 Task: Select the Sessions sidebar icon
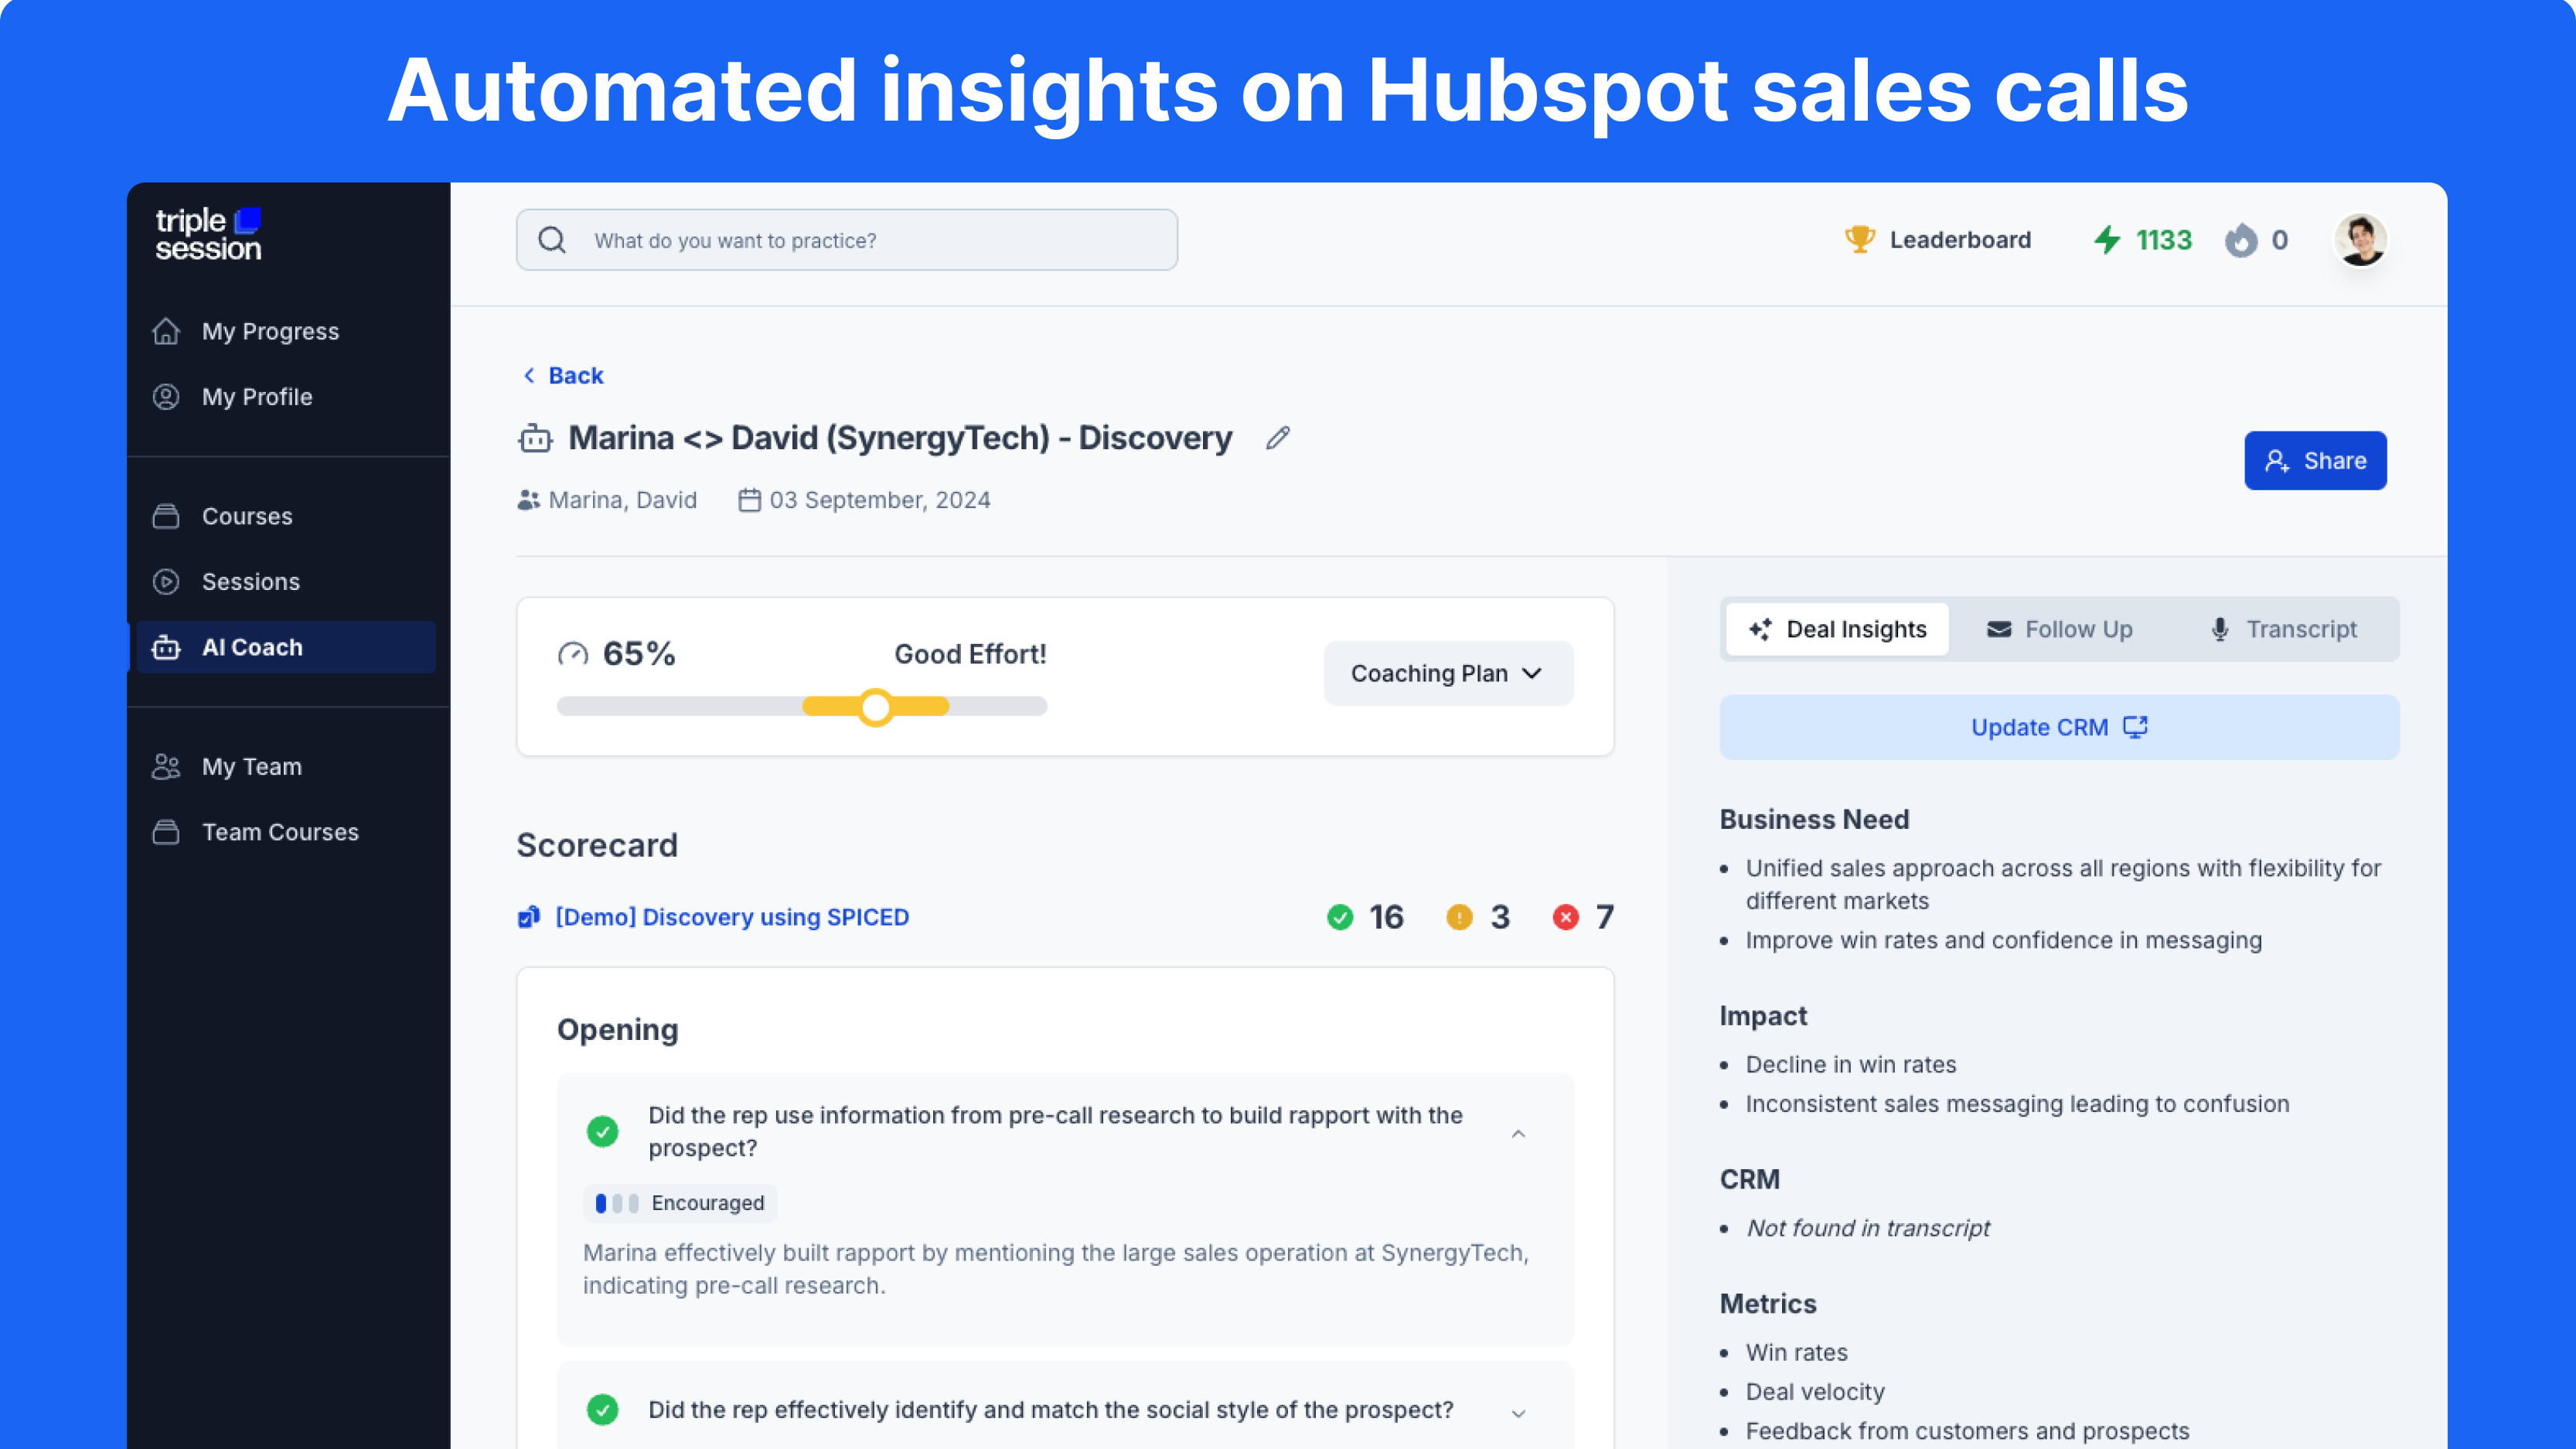coord(166,581)
